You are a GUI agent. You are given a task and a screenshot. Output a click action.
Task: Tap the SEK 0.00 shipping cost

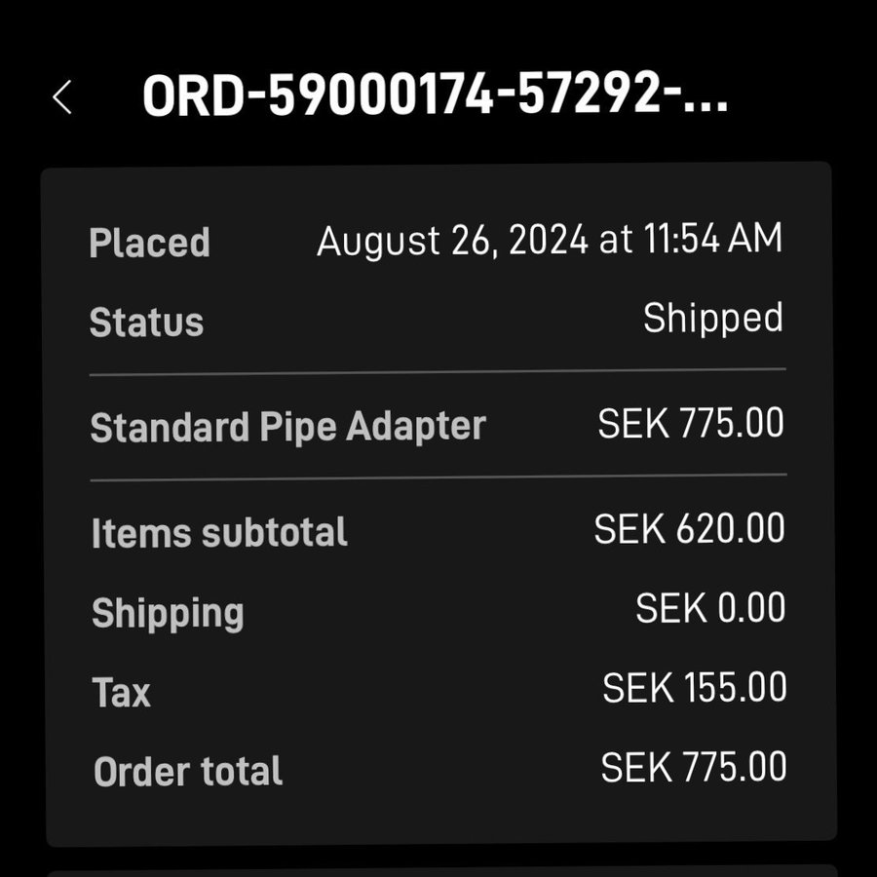pyautogui.click(x=710, y=609)
